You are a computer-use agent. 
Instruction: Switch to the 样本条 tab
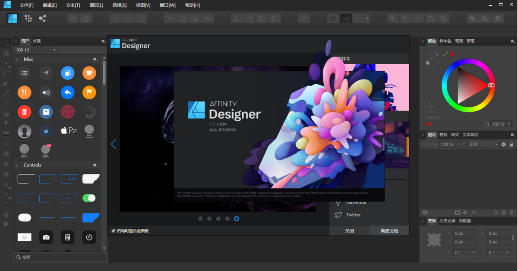445,41
